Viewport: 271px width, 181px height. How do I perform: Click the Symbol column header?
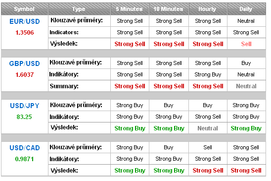pos(24,9)
